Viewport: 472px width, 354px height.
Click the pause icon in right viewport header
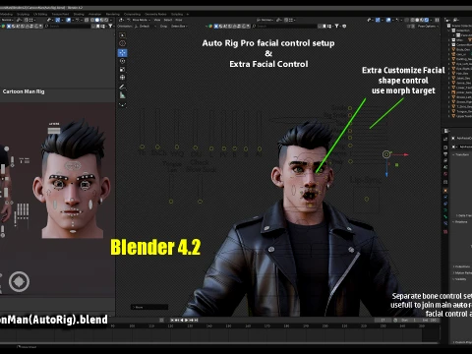(437, 20)
